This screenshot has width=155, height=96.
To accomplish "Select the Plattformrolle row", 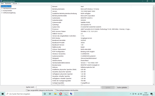I will [x=91, y=47].
